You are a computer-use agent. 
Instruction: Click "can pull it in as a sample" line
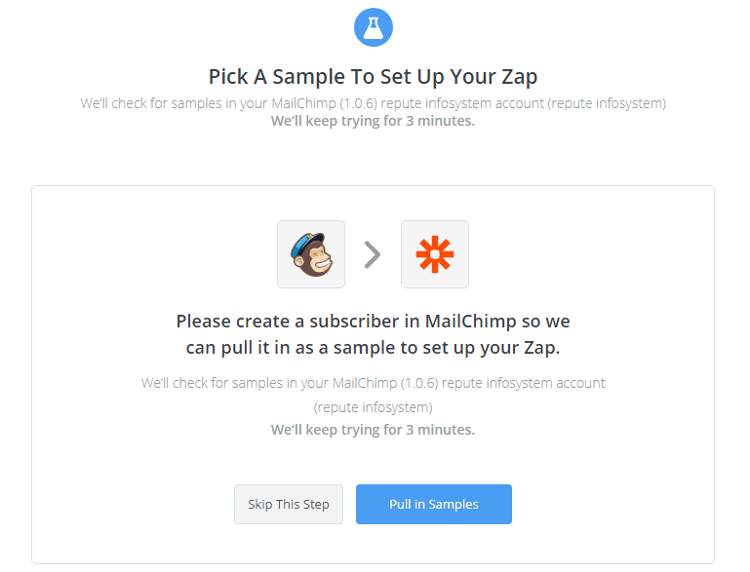[373, 346]
